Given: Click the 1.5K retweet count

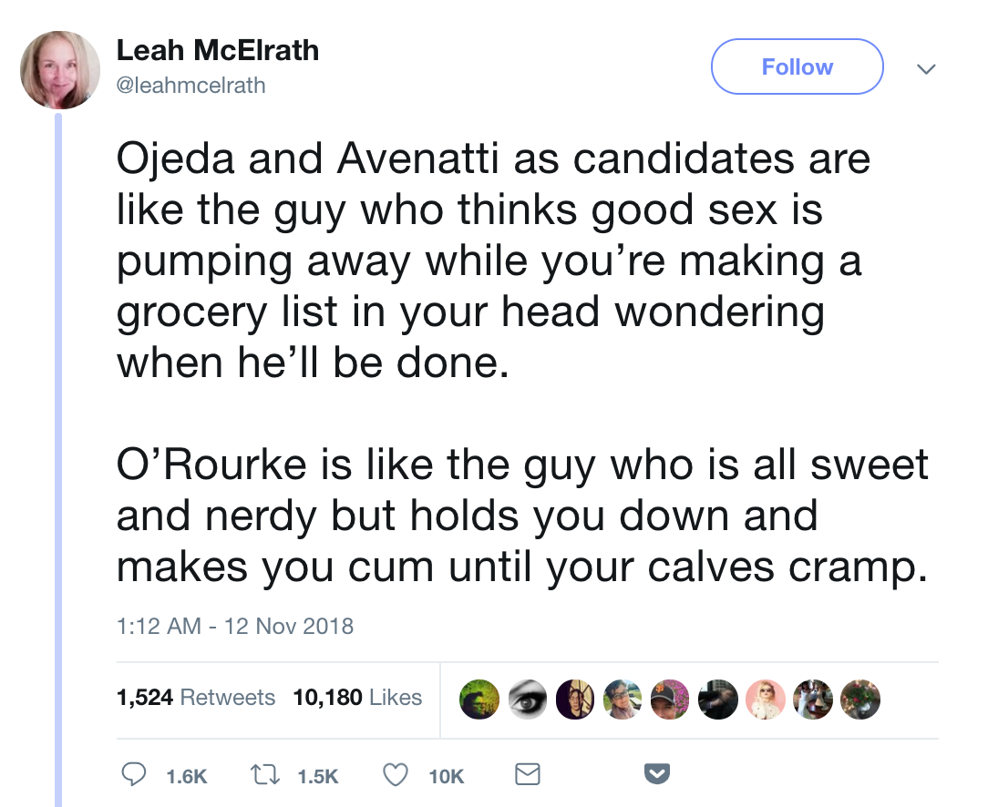Looking at the screenshot, I should pyautogui.click(x=318, y=777).
